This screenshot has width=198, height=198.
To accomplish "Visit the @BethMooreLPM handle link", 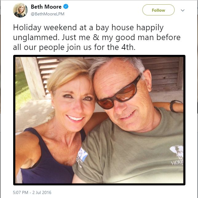I will [x=47, y=14].
